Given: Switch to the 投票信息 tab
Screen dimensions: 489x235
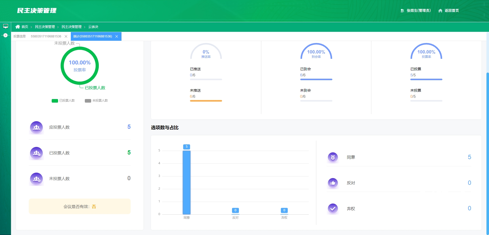Looking at the screenshot, I should coord(20,36).
